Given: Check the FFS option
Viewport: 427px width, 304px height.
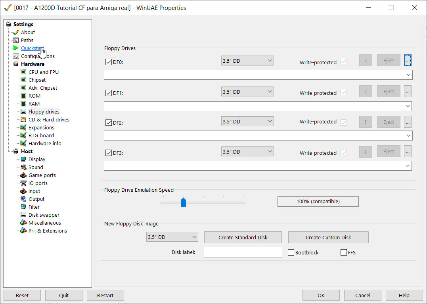Looking at the screenshot, I should click(x=344, y=252).
